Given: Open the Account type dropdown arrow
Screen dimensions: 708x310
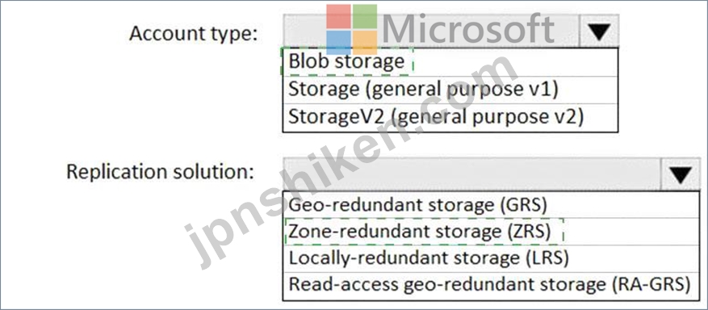Looking at the screenshot, I should [x=598, y=31].
